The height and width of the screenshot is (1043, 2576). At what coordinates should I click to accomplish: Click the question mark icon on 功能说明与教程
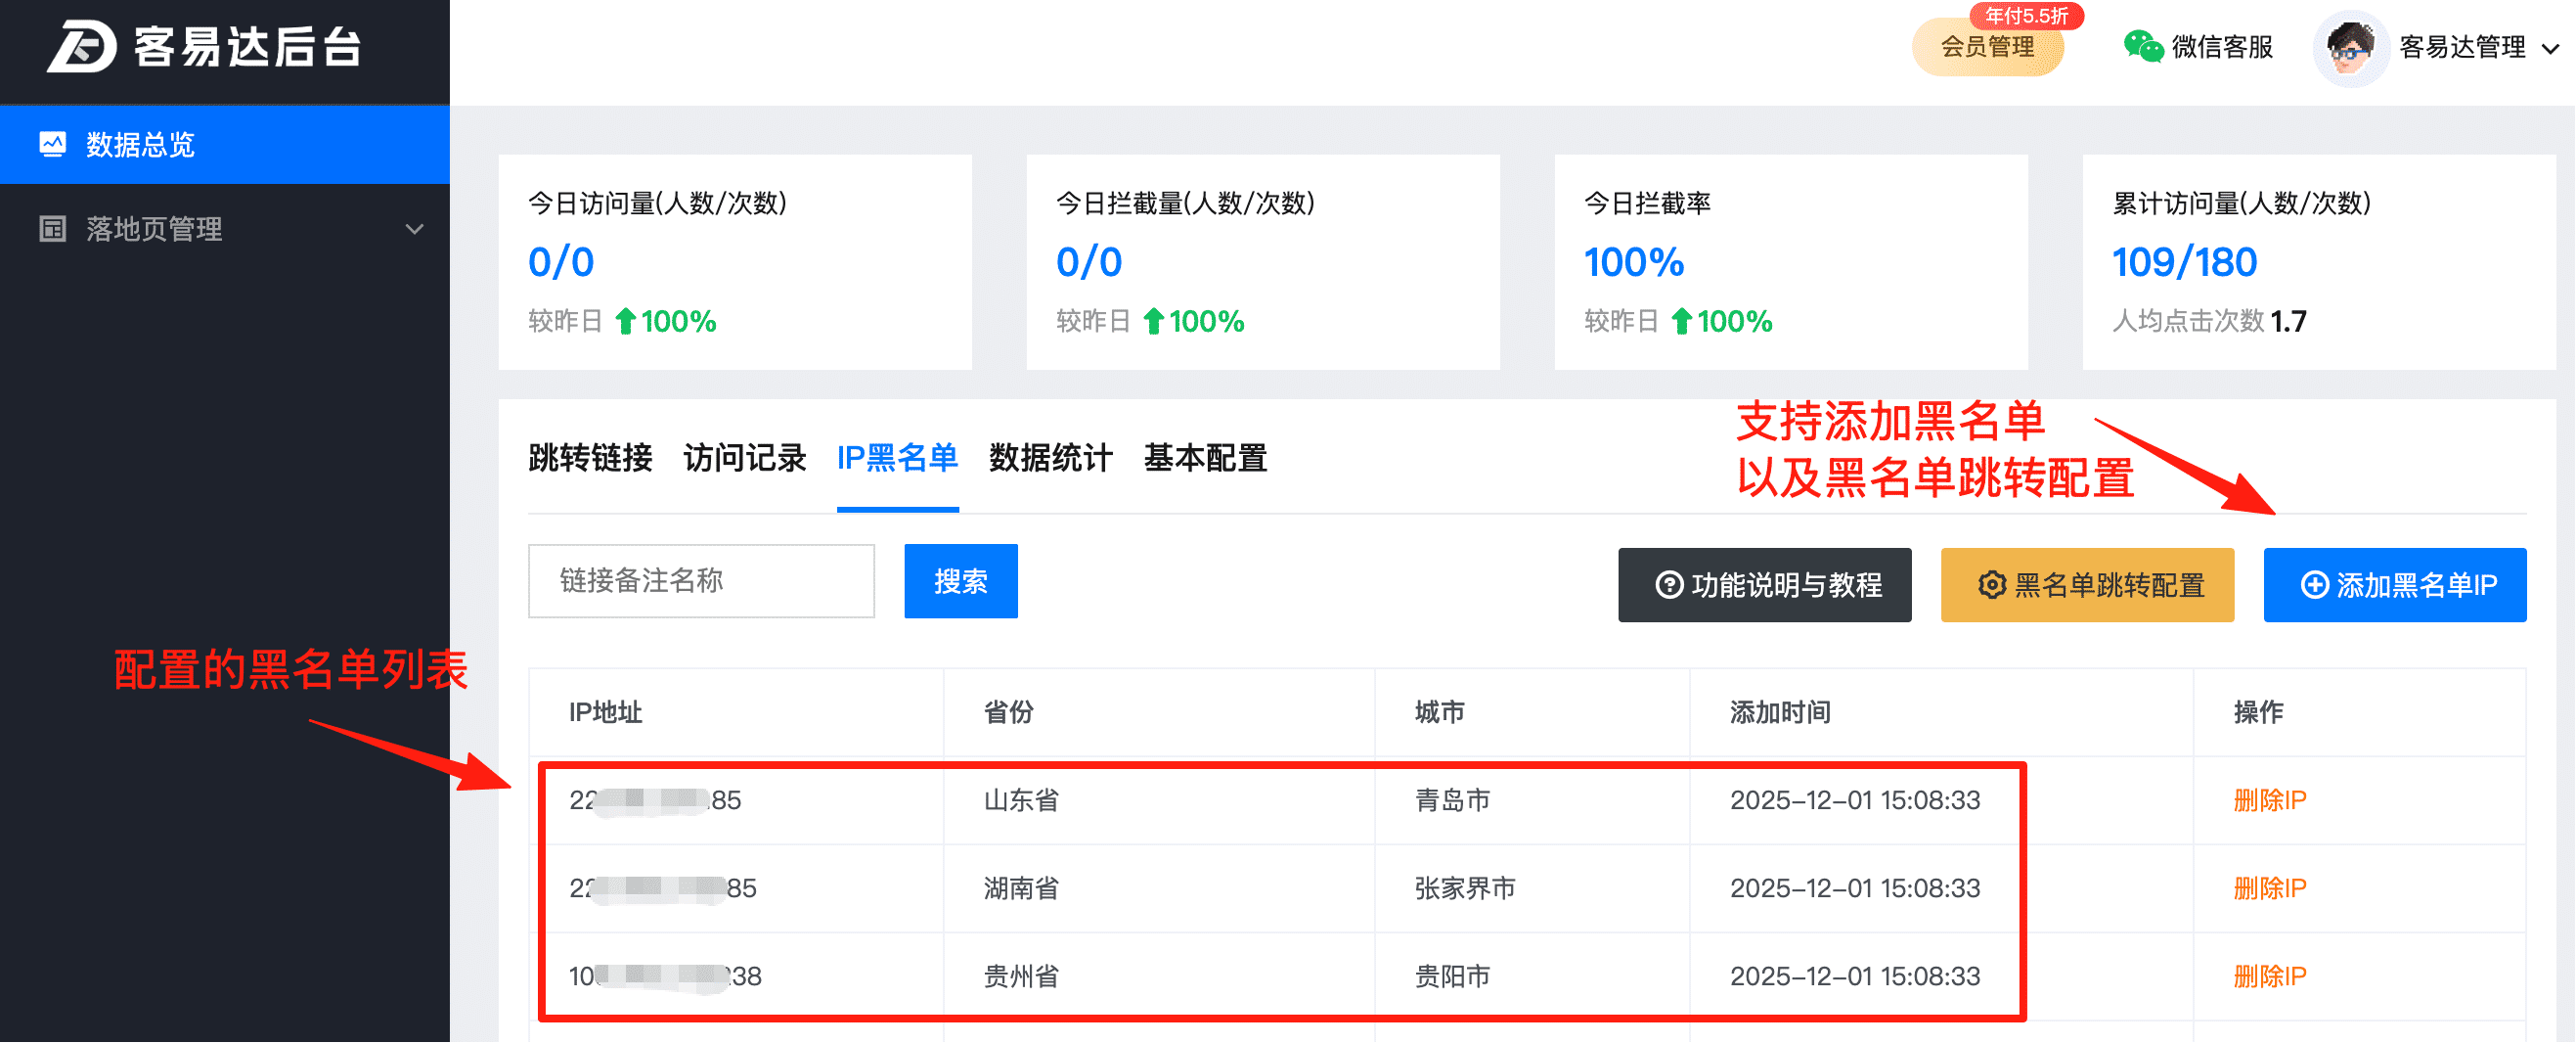click(x=1668, y=585)
